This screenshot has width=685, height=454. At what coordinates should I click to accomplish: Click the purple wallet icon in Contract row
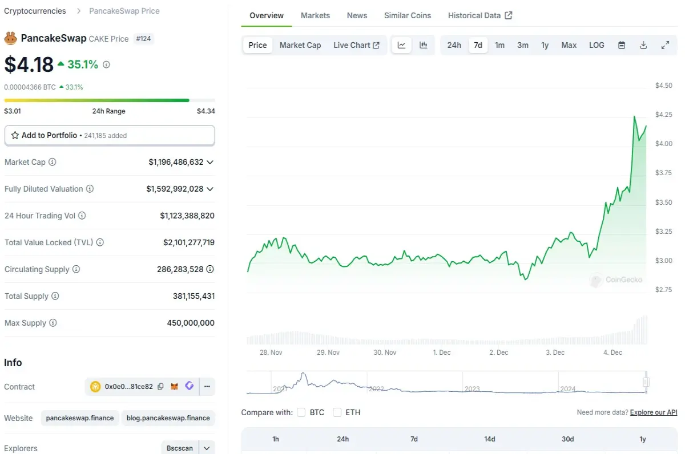190,386
